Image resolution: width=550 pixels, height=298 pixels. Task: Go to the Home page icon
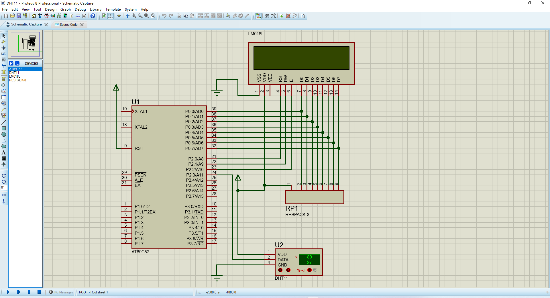pos(34,16)
